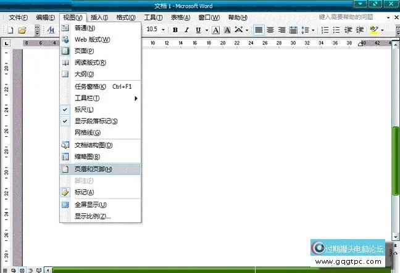Click the New Blank Document icon

10,30
